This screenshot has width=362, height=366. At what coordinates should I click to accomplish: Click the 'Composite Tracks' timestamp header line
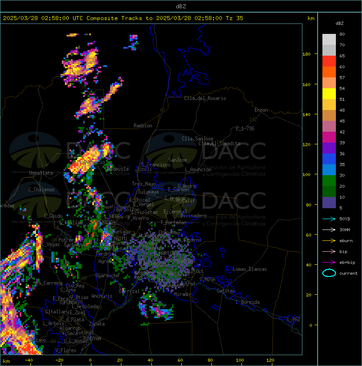click(123, 18)
